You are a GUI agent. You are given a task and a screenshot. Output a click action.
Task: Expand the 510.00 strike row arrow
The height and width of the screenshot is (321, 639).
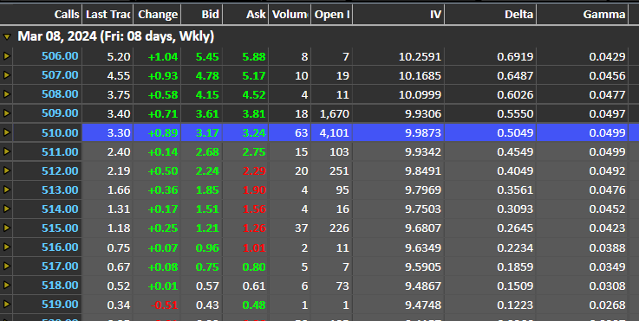click(7, 132)
